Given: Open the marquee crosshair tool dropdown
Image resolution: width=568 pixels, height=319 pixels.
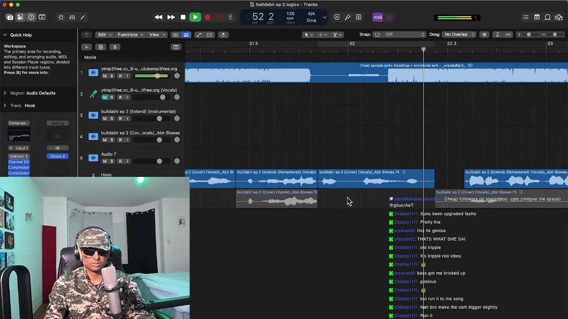Looking at the screenshot, I should tap(322, 35).
